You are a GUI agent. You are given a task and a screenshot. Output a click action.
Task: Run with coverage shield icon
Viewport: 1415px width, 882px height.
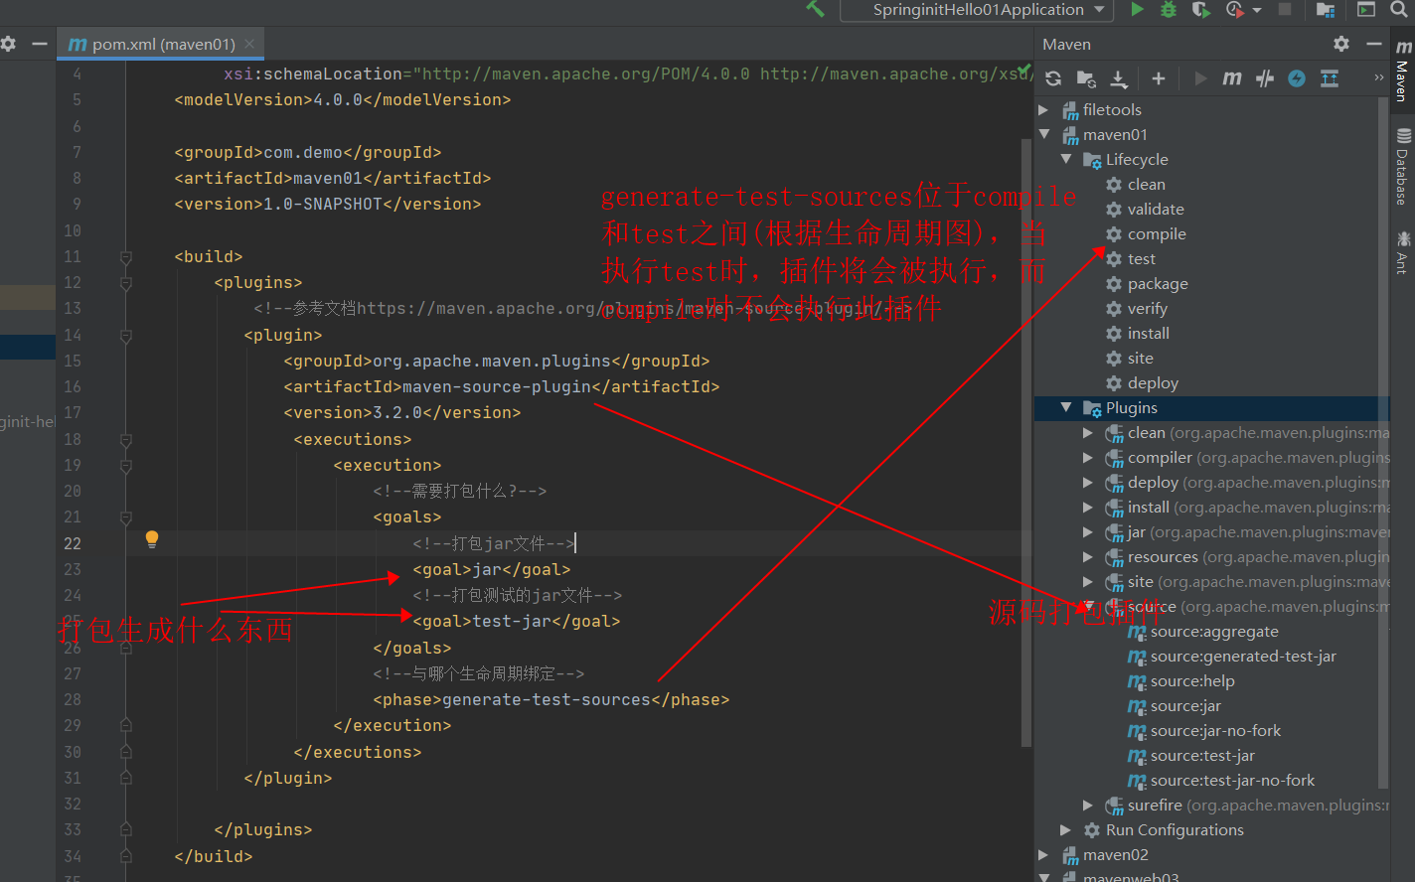coord(1200,9)
